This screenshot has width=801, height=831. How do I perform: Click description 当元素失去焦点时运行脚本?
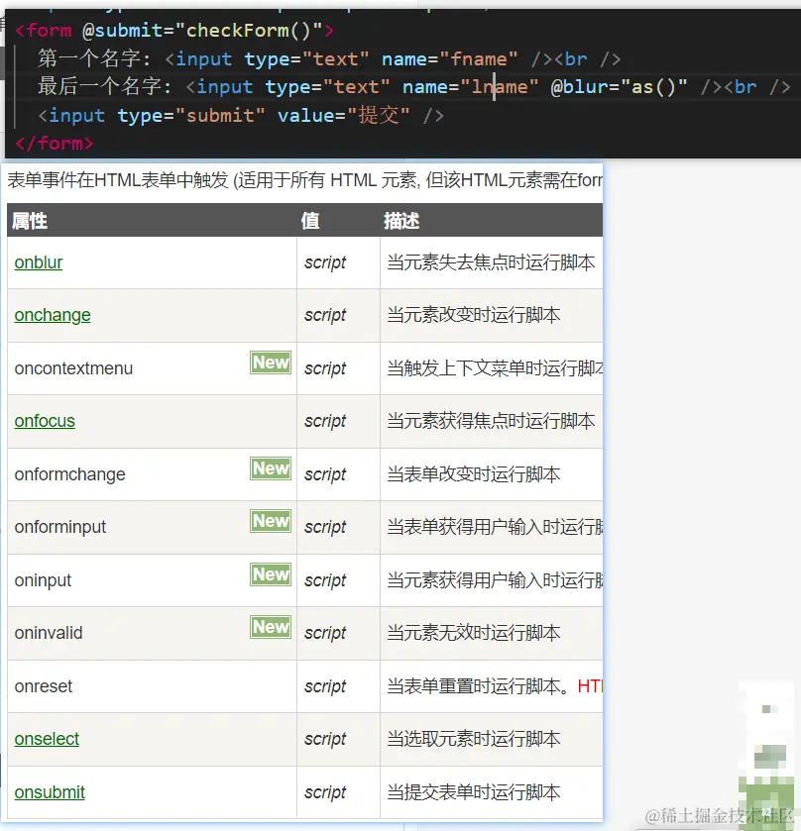(x=491, y=262)
